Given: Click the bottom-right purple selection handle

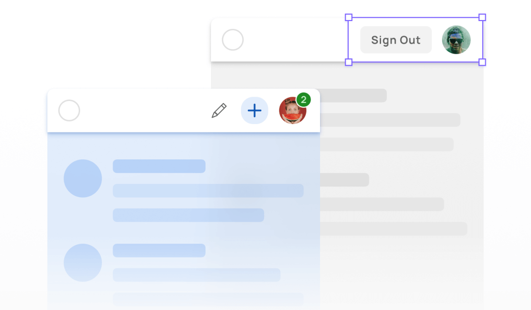Looking at the screenshot, I should pos(482,62).
